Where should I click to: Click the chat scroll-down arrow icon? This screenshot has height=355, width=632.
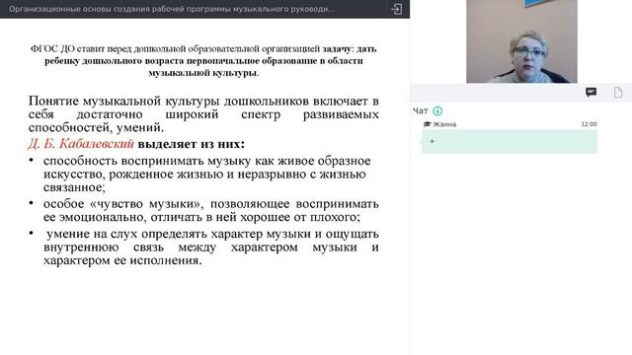tap(437, 110)
